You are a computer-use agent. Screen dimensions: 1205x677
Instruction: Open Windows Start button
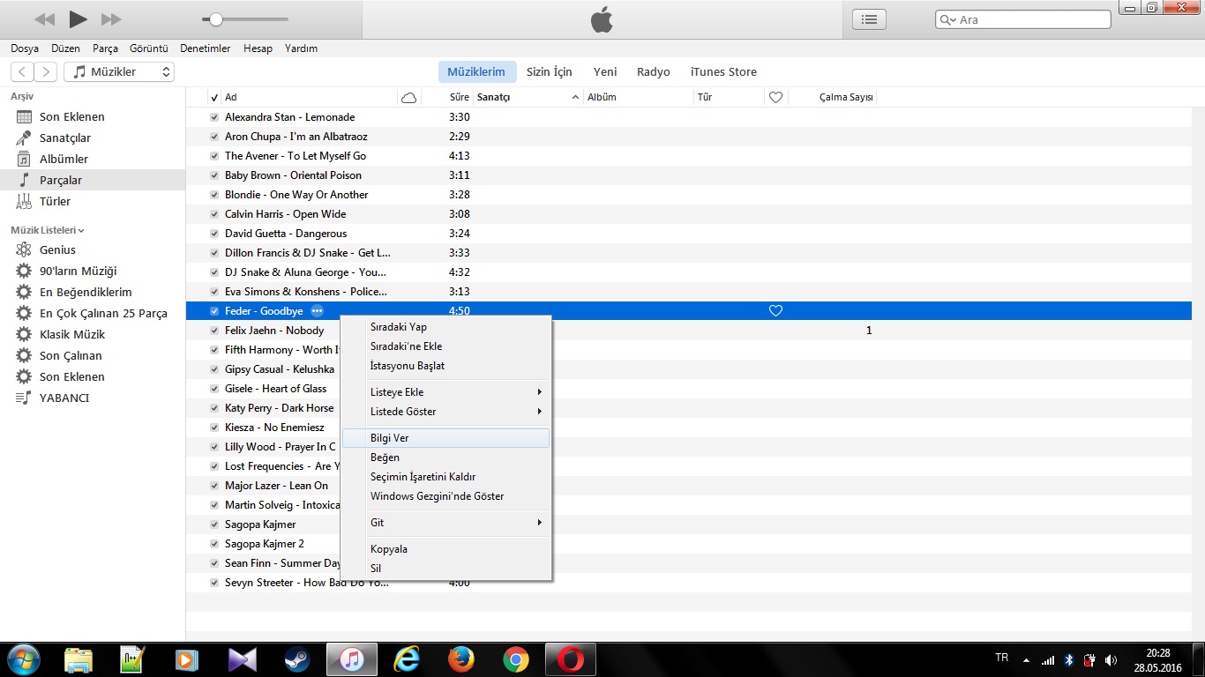pyautogui.click(x=22, y=658)
